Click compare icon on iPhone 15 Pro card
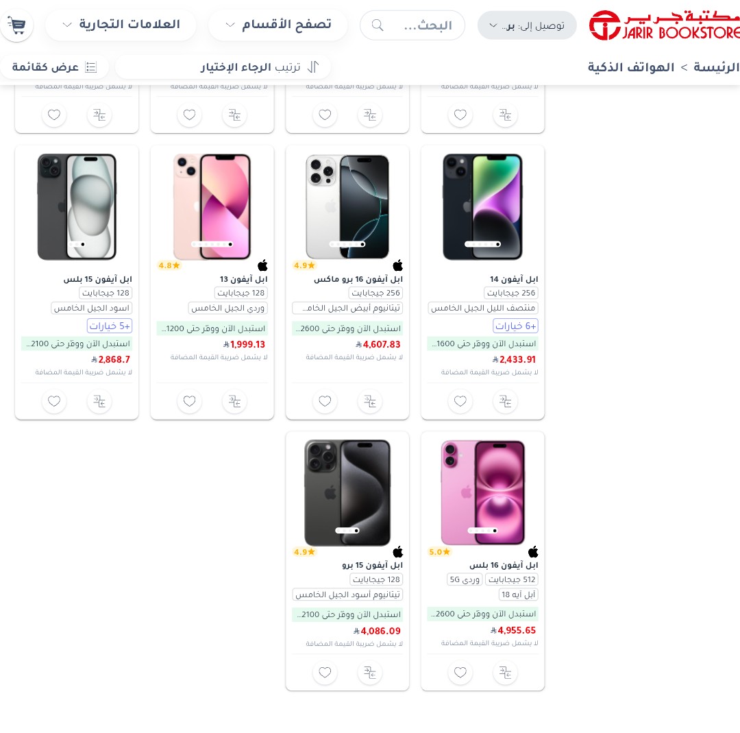Screen dimensions: 740x733 pyautogui.click(x=370, y=672)
